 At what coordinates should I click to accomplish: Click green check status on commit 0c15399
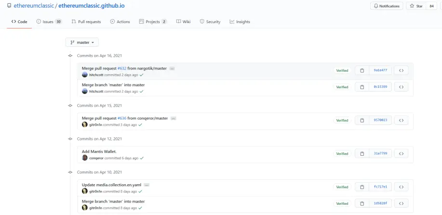[142, 92]
